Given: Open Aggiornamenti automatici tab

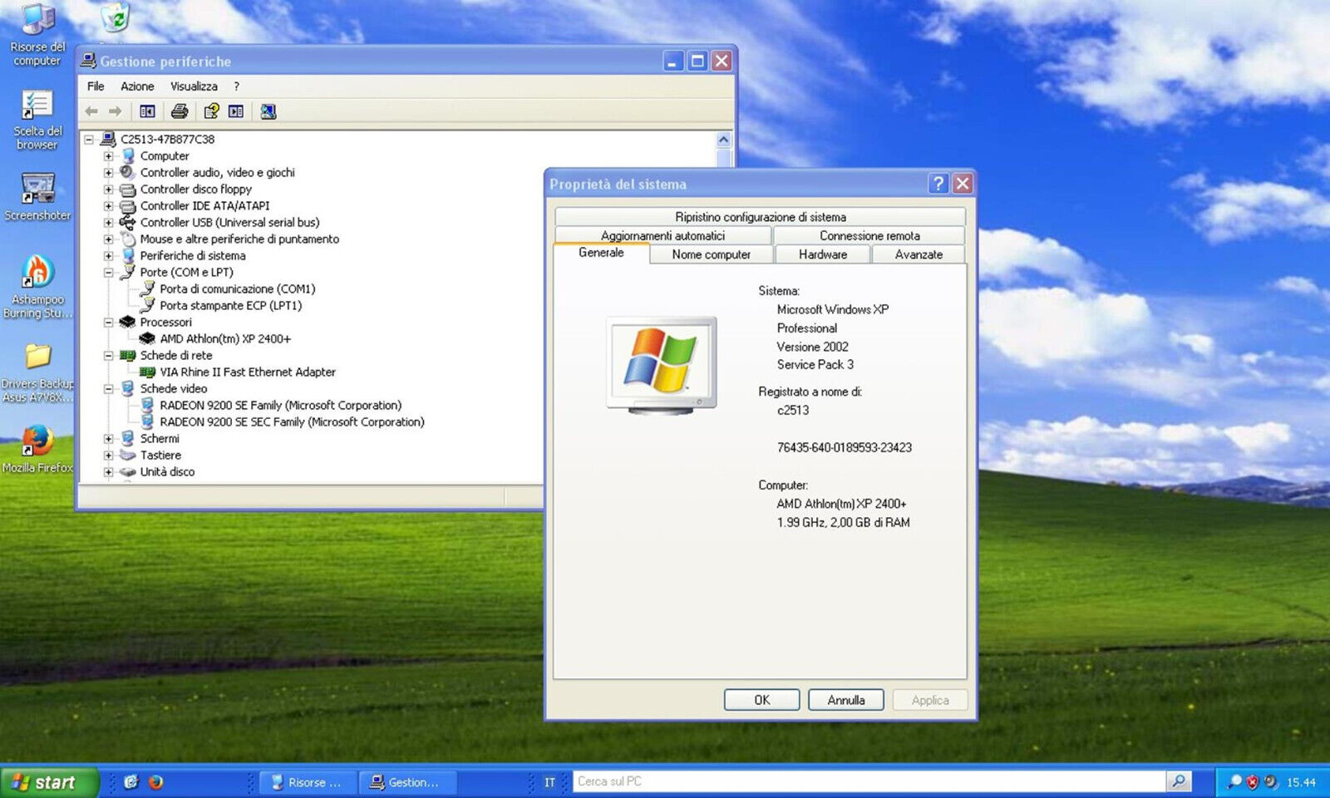Looking at the screenshot, I should click(663, 236).
